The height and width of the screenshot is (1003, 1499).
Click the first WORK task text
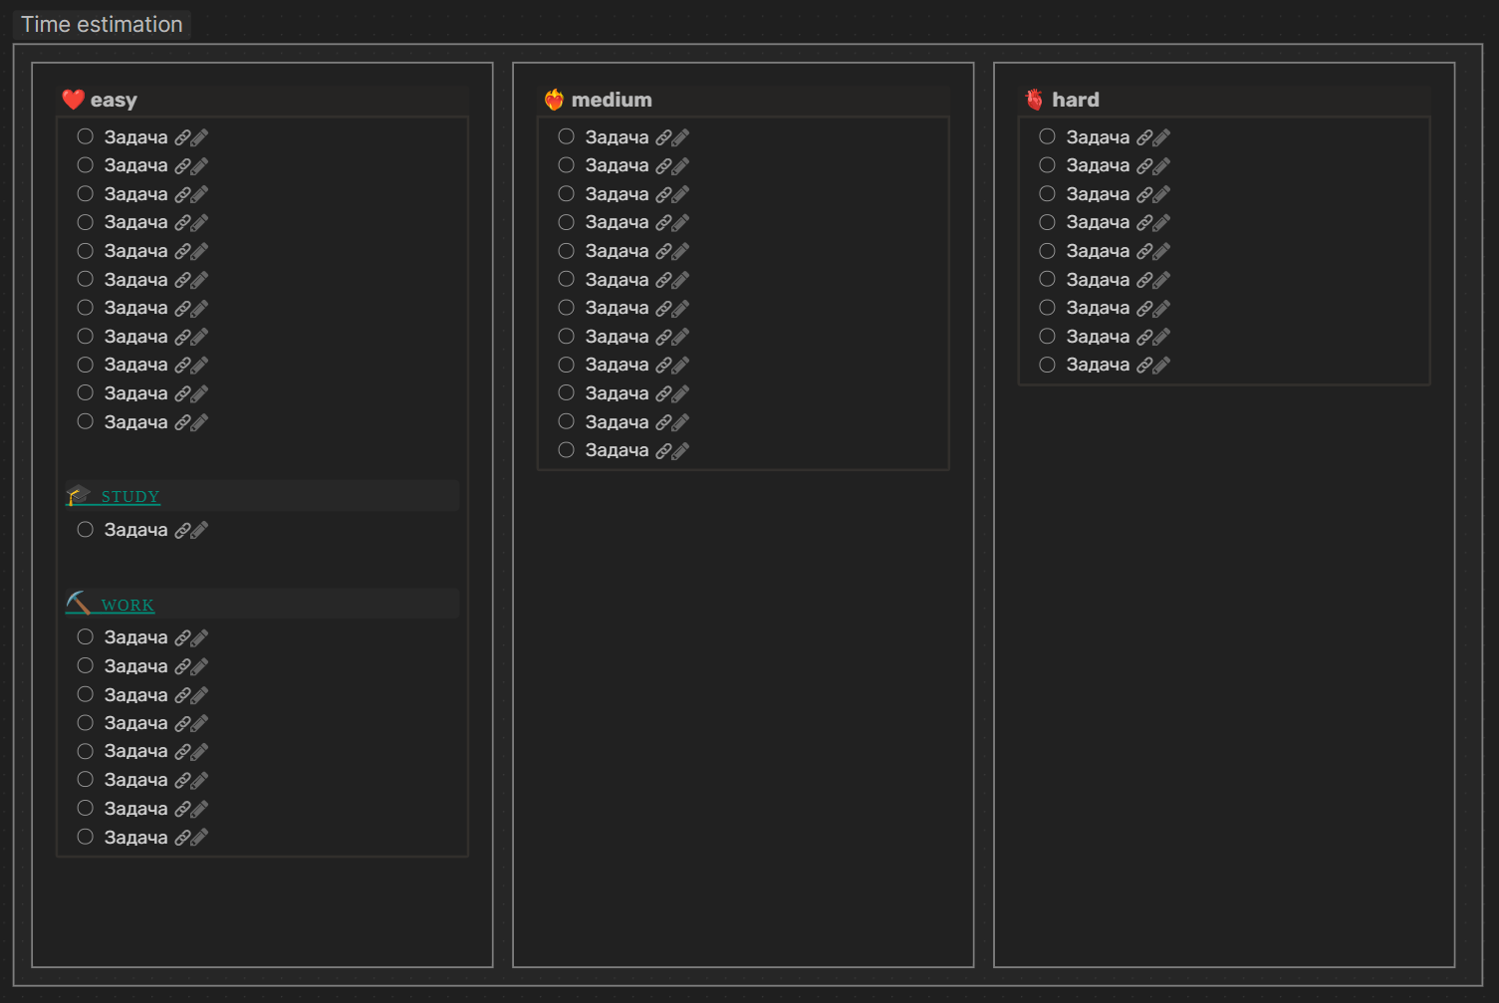coord(135,637)
